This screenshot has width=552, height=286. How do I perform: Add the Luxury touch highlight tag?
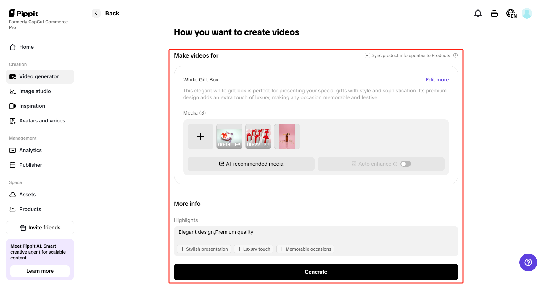tap(253, 249)
